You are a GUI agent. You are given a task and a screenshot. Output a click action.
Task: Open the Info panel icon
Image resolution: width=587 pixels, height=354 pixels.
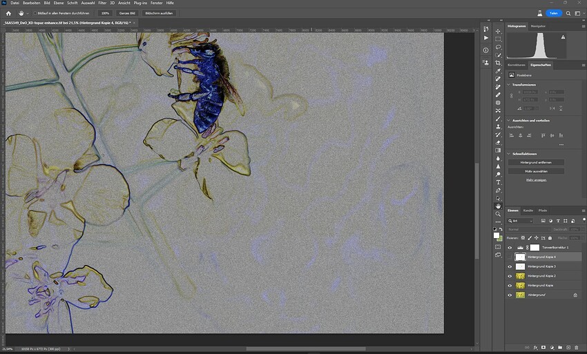click(486, 50)
